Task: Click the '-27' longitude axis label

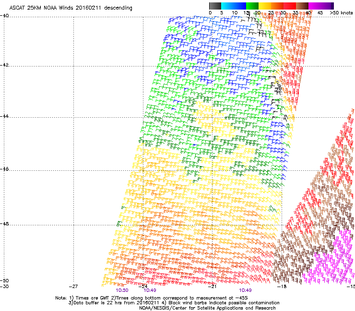Action: tap(73, 287)
